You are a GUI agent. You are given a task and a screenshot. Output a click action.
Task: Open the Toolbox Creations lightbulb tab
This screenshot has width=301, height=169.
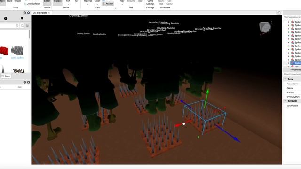click(22, 18)
